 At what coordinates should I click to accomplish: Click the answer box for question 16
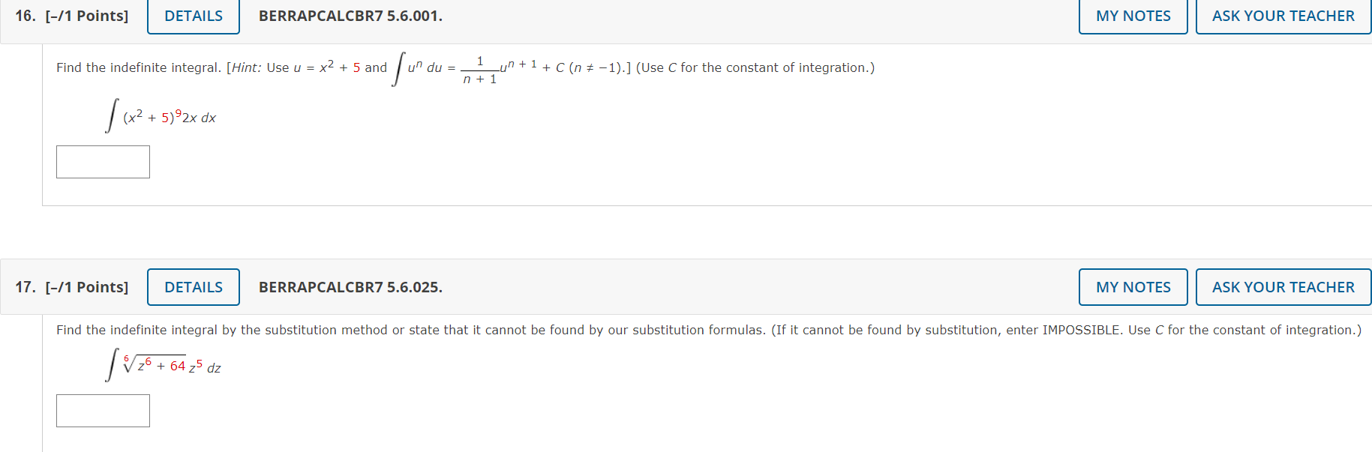103,161
